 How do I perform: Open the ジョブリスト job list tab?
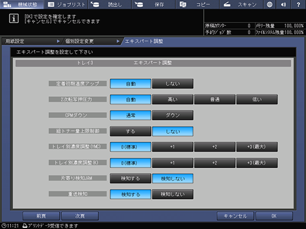tap(66, 4)
